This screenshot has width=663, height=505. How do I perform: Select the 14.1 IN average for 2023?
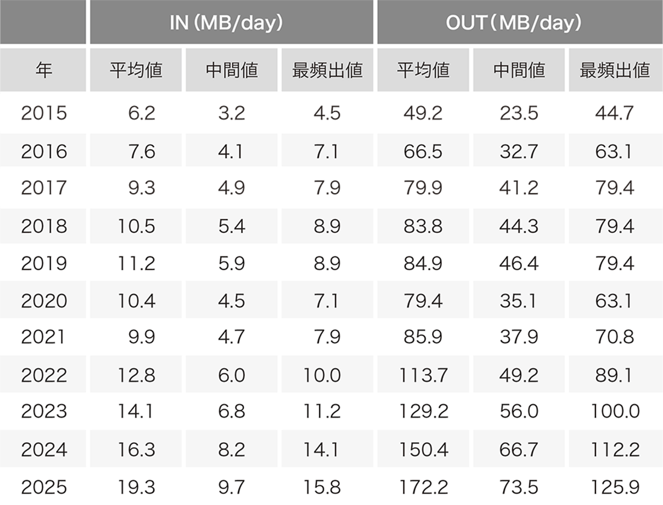coord(136,411)
